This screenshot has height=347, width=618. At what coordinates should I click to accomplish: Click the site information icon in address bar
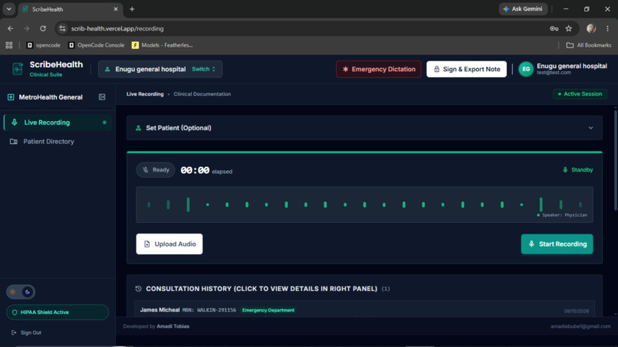(x=62, y=28)
